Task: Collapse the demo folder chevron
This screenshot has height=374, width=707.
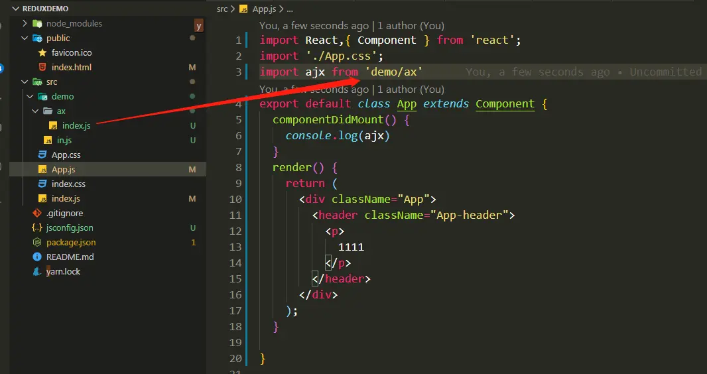Action: click(31, 96)
